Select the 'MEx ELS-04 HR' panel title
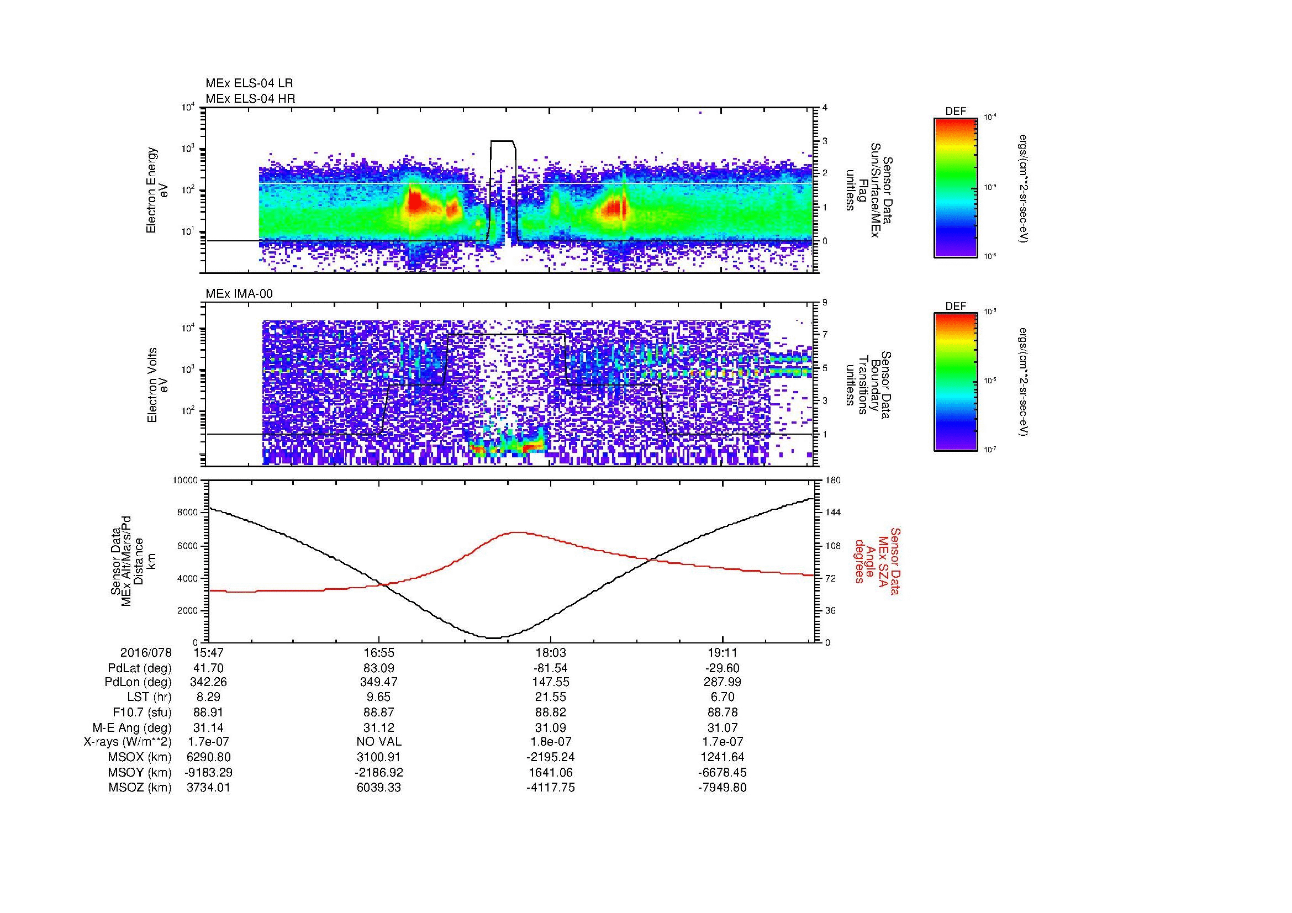This screenshot has width=1292, height=913. click(x=250, y=99)
